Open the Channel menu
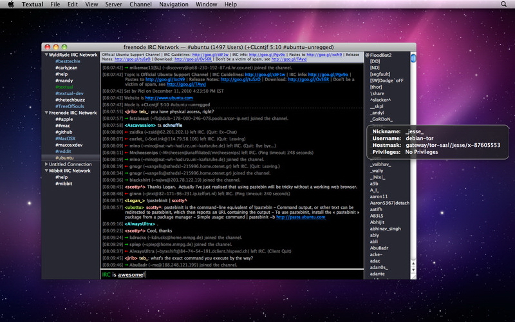The height and width of the screenshot is (322, 515). coord(140,5)
